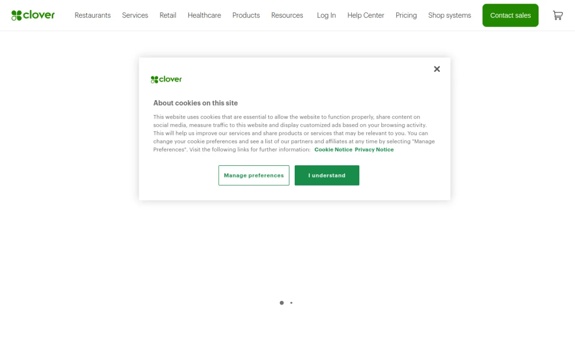Accept cookies with I understand
Viewport: 575px width, 345px height.
click(327, 175)
